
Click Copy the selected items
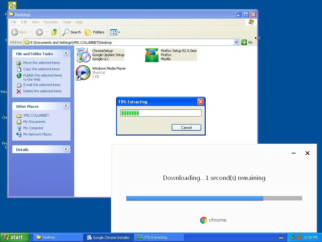click(x=41, y=69)
